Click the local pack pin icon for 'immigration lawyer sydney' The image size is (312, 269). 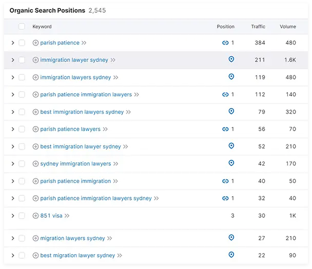pos(231,60)
